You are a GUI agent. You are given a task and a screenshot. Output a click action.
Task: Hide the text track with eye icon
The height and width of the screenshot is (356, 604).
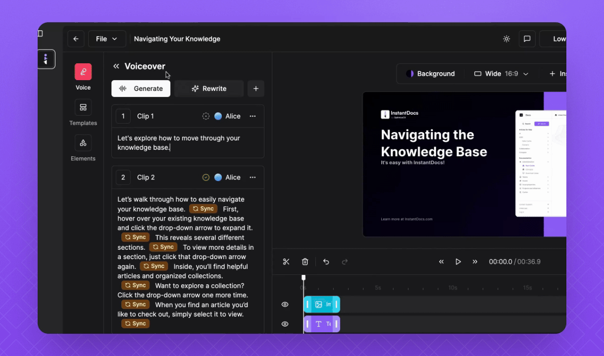coord(285,324)
